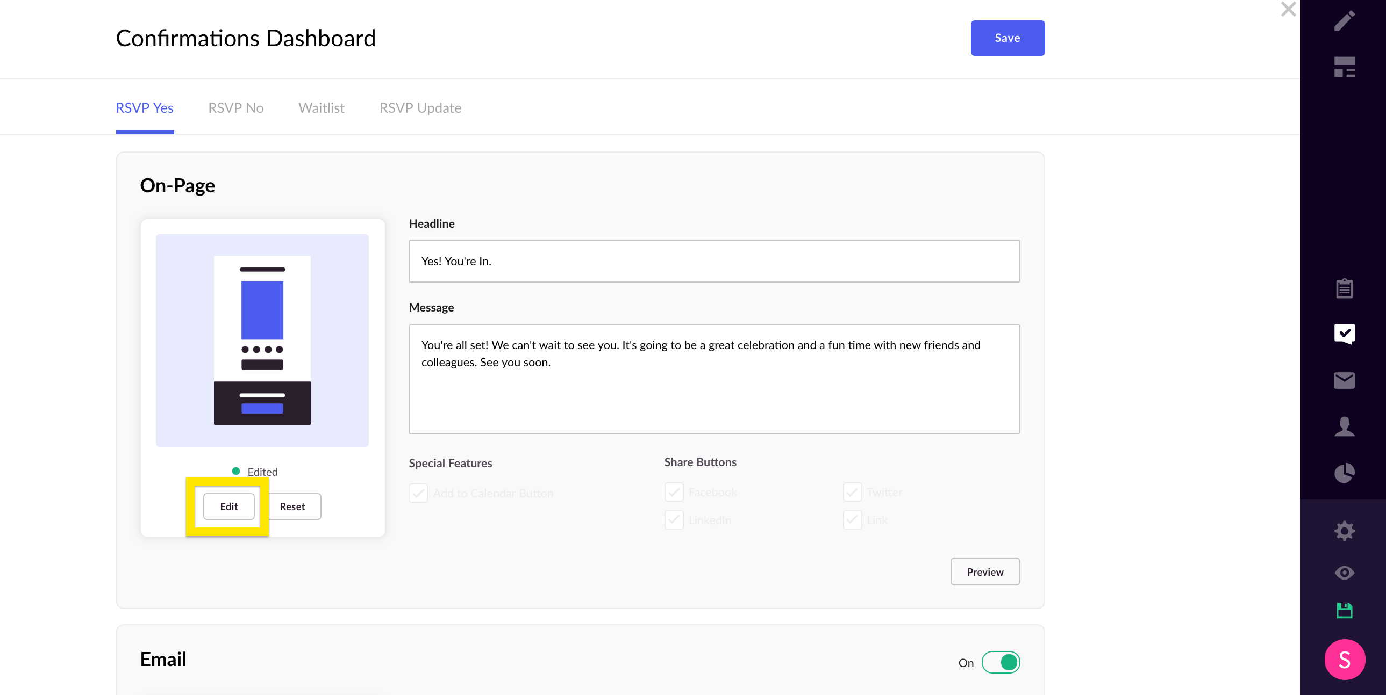1386x695 pixels.
Task: Click the Special Features label
Action: pyautogui.click(x=451, y=463)
